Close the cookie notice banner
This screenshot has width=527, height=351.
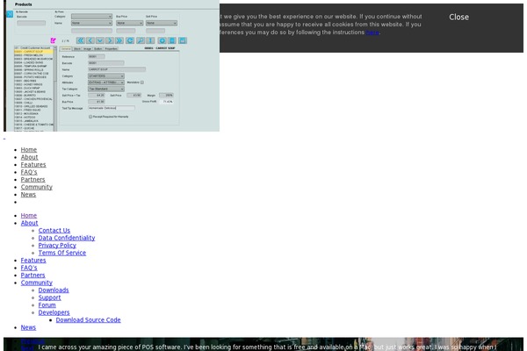click(458, 18)
